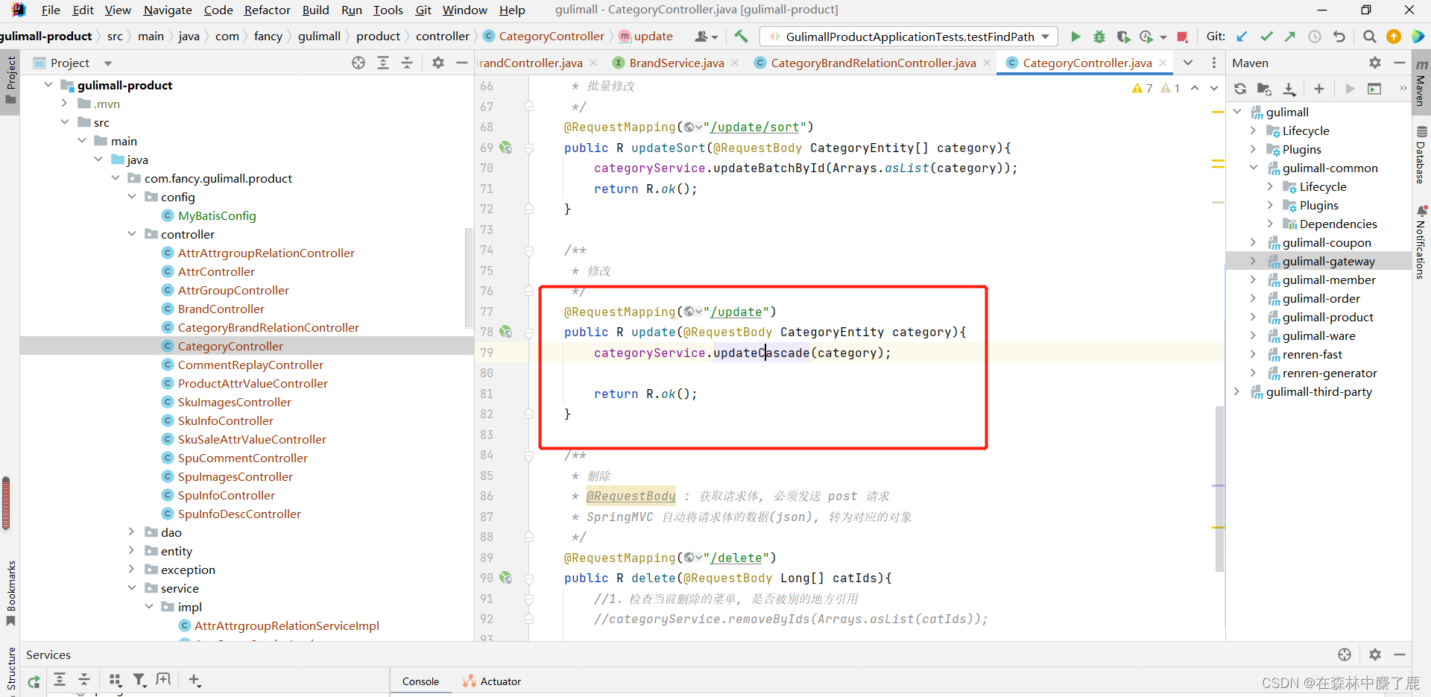This screenshot has height=697, width=1431.
Task: Show Git history clock icon
Action: click(1315, 37)
